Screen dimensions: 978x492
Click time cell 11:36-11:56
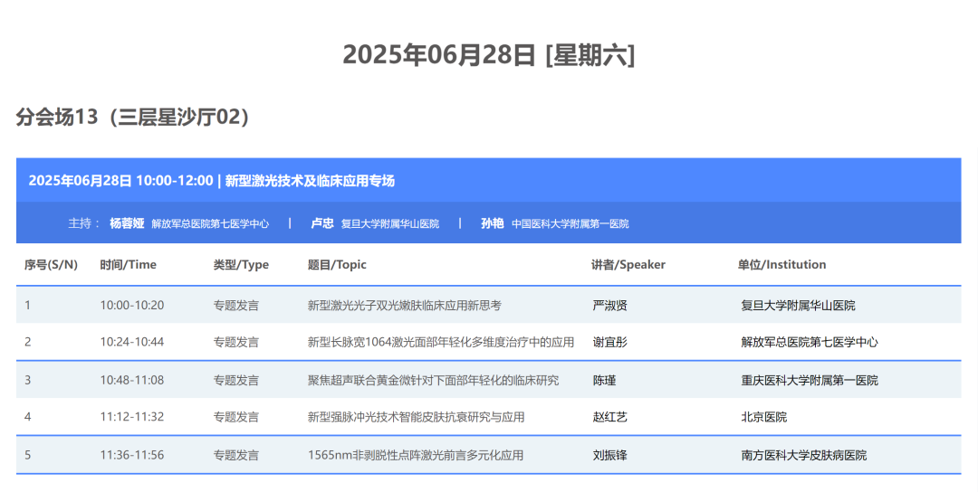[x=132, y=455]
